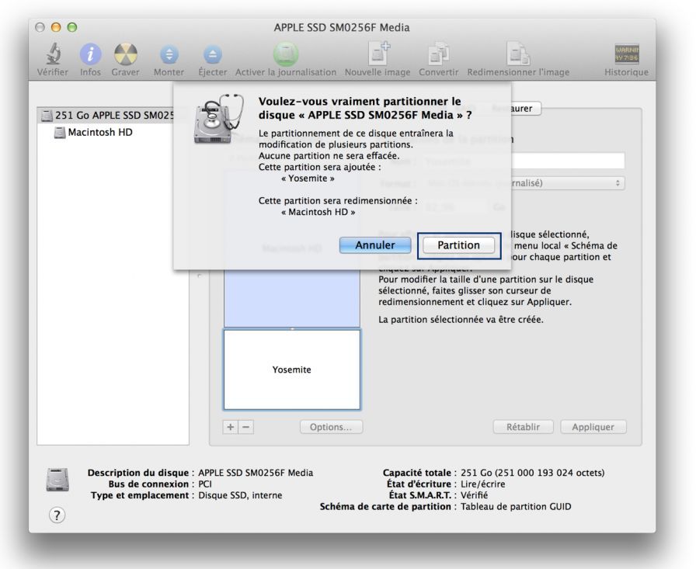Click the 'Disque SSD, interne' text

click(x=240, y=495)
